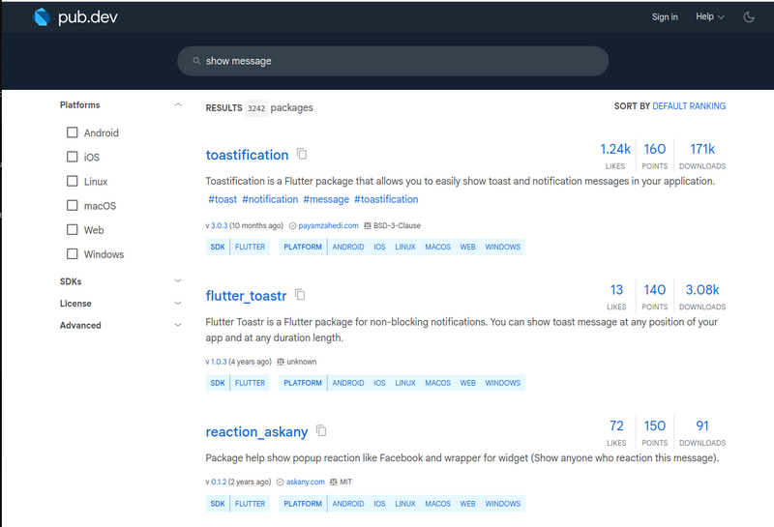The image size is (774, 527).
Task: Toggle dark mode moon icon
Action: pos(749,17)
